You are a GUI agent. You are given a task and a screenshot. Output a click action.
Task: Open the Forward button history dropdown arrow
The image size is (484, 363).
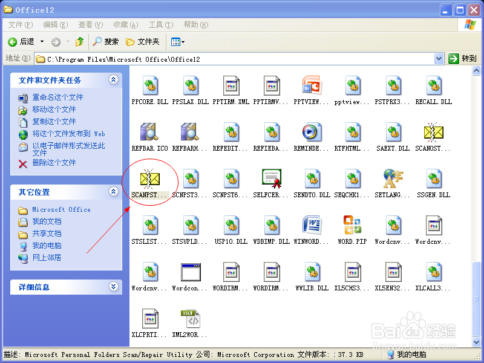[68, 42]
